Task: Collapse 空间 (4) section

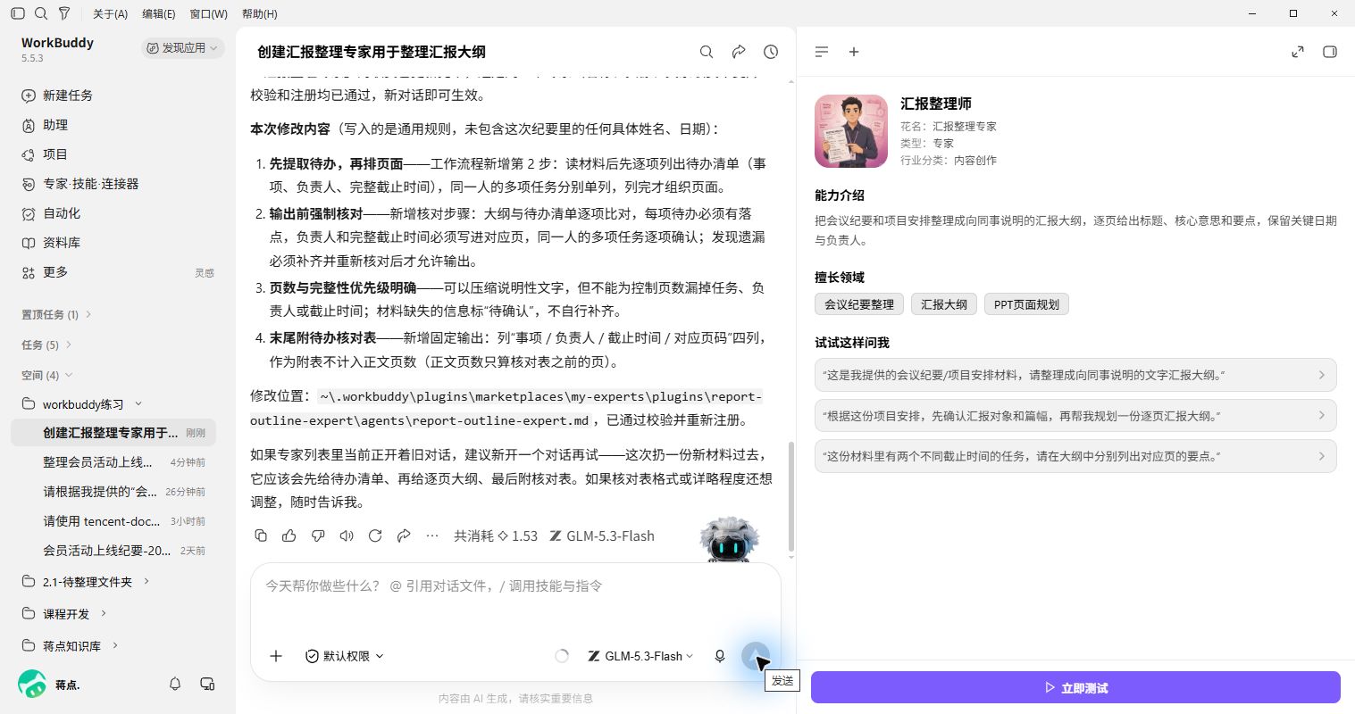Action: coord(47,375)
